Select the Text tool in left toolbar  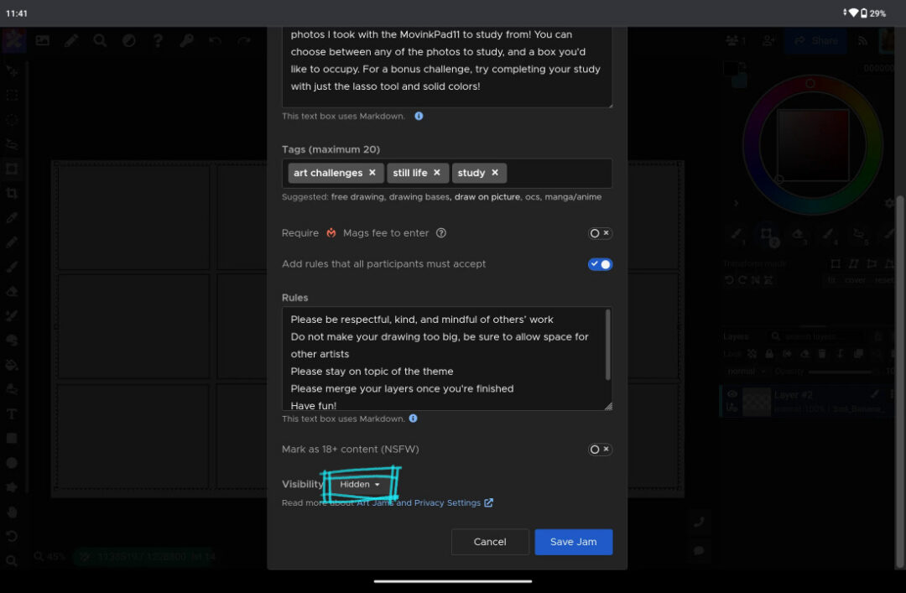coord(12,414)
